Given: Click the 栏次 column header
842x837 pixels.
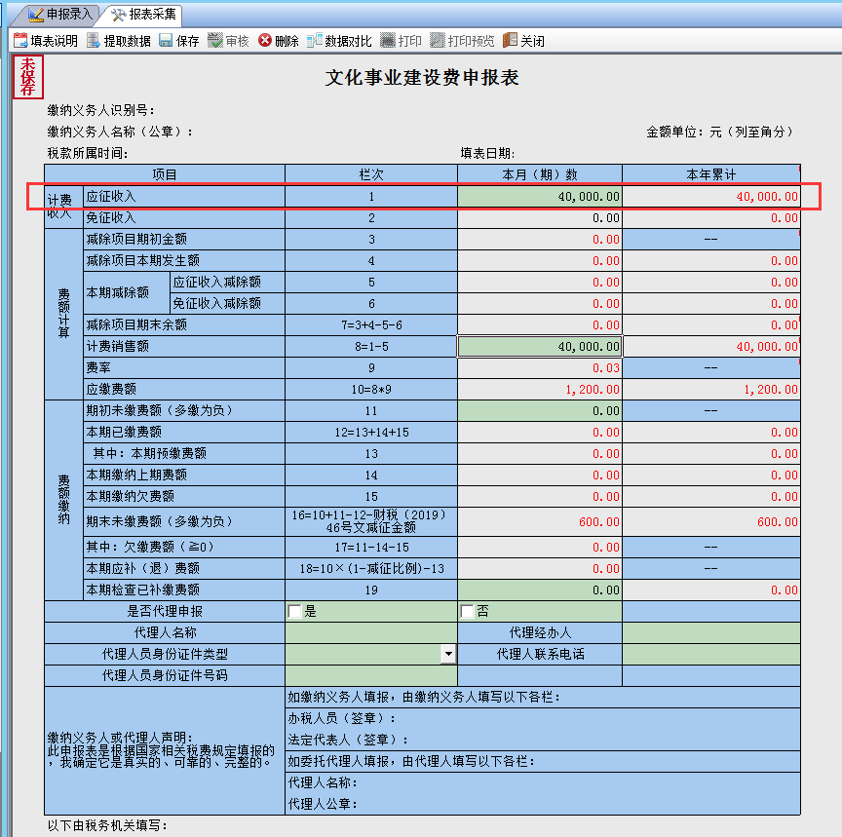Looking at the screenshot, I should click(x=371, y=174).
